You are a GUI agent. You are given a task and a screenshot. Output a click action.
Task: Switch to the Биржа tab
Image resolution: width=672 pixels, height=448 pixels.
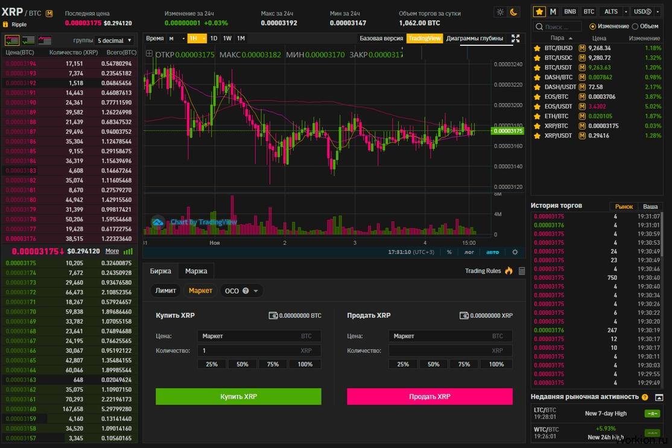coord(160,271)
